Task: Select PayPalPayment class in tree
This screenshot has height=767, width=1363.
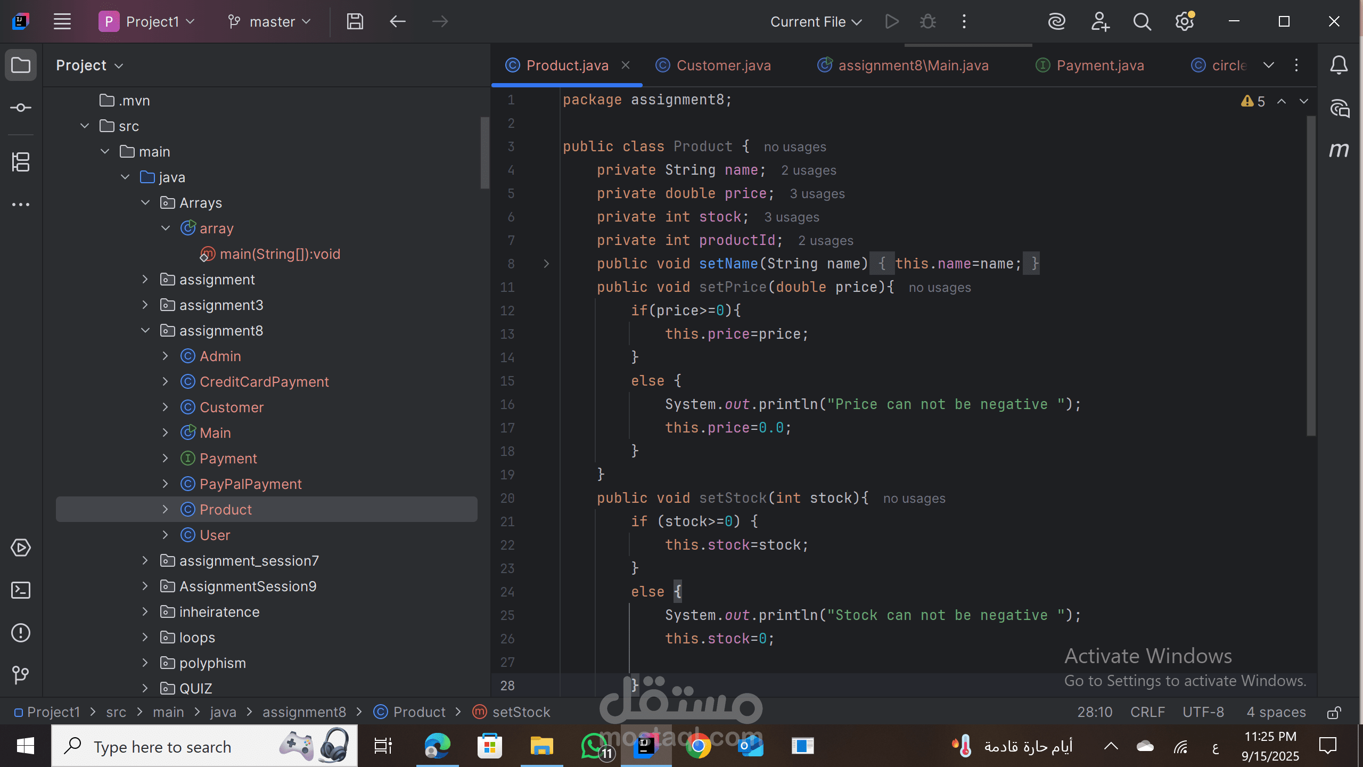Action: (250, 484)
